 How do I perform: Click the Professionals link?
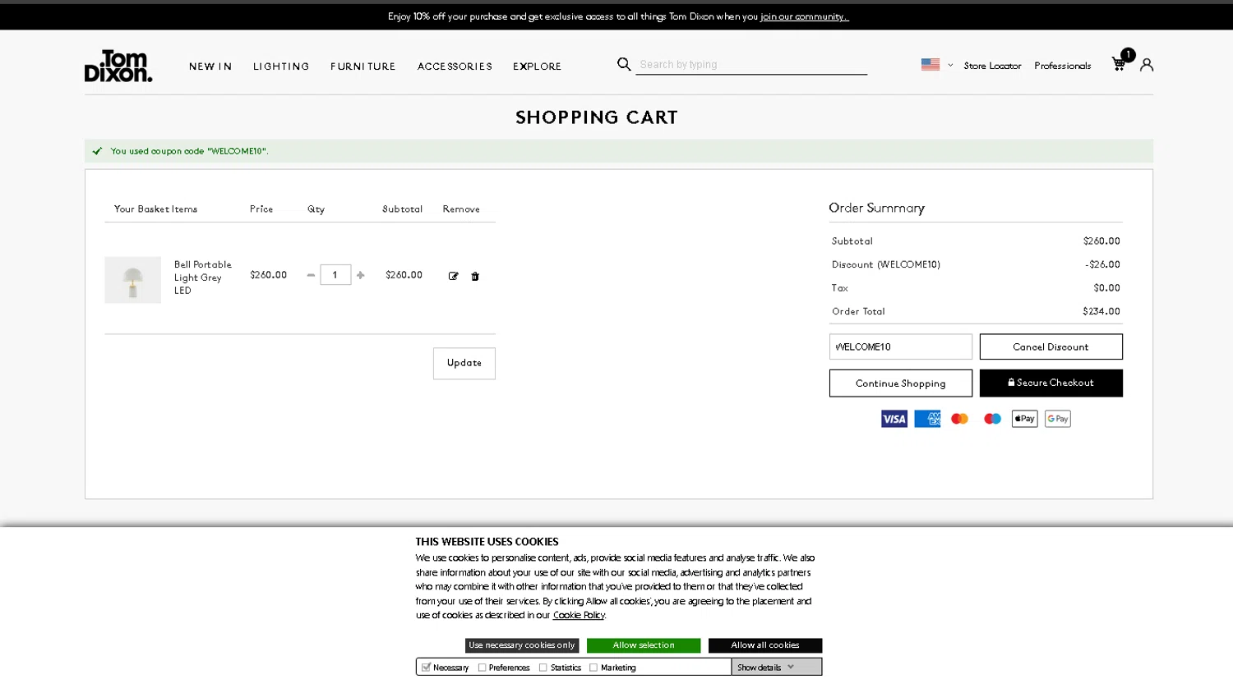1062,66
